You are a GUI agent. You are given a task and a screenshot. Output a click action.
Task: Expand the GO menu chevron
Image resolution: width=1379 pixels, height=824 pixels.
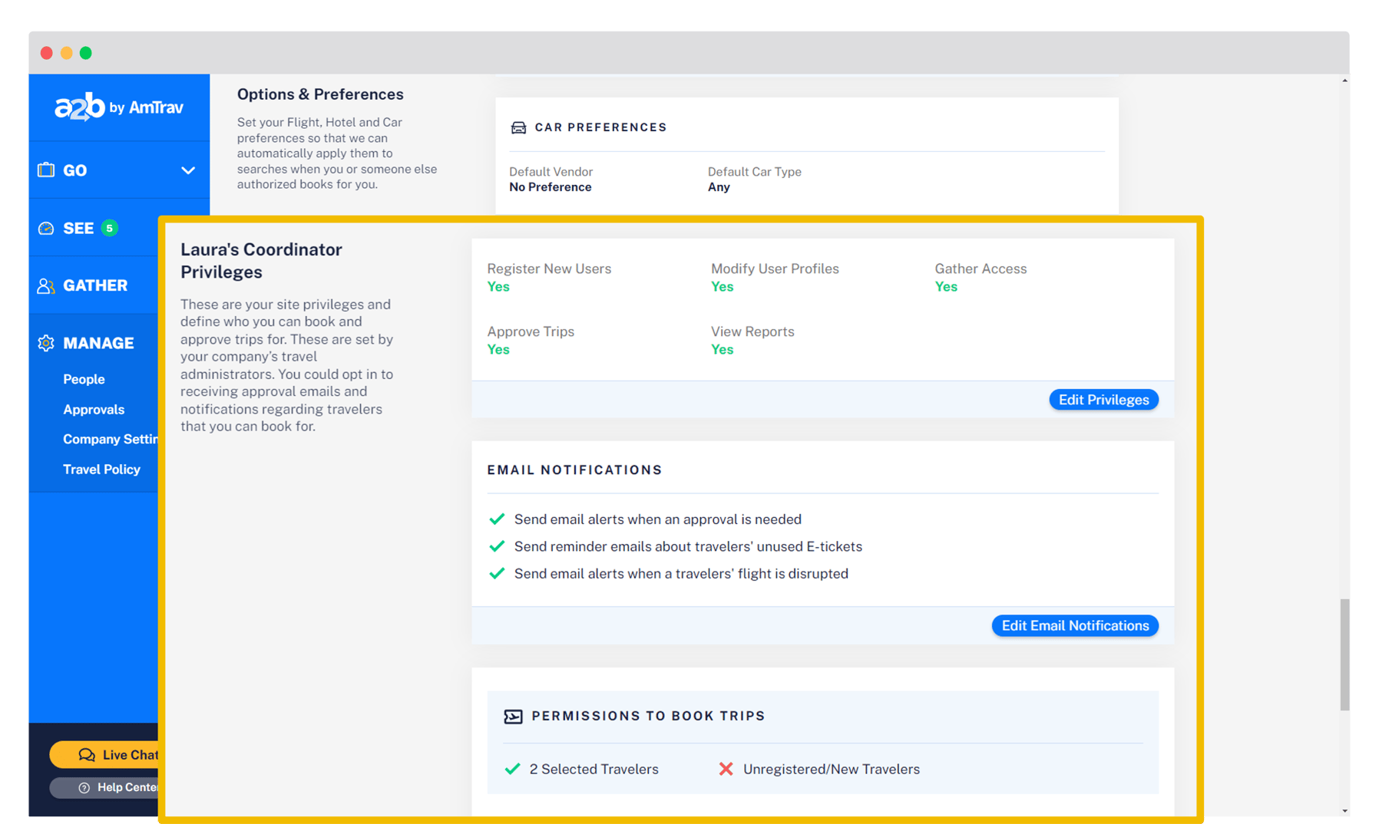188,170
